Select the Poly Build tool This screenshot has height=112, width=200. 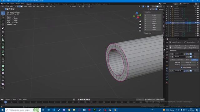3,66
